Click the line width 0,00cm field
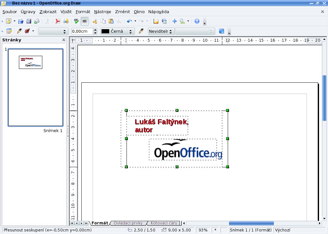328x234 pixels. tap(82, 31)
